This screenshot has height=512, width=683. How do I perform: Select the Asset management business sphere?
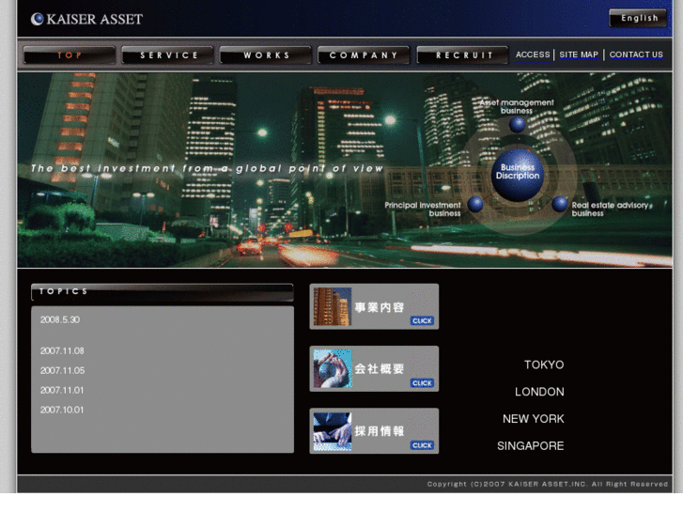518,124
